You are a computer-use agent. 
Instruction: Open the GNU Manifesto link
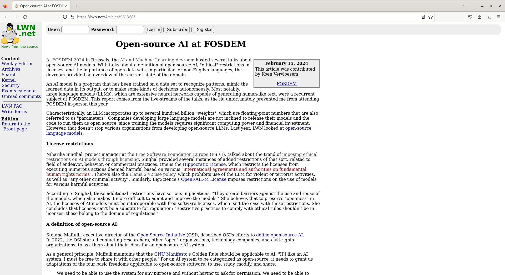[x=171, y=254]
